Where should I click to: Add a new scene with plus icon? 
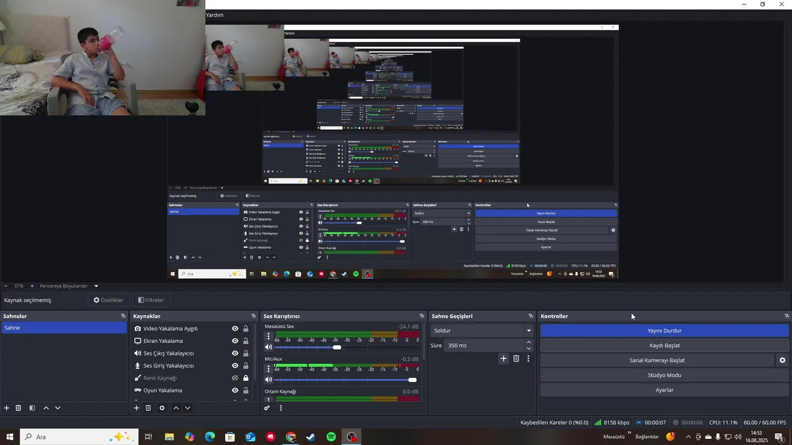pos(7,408)
